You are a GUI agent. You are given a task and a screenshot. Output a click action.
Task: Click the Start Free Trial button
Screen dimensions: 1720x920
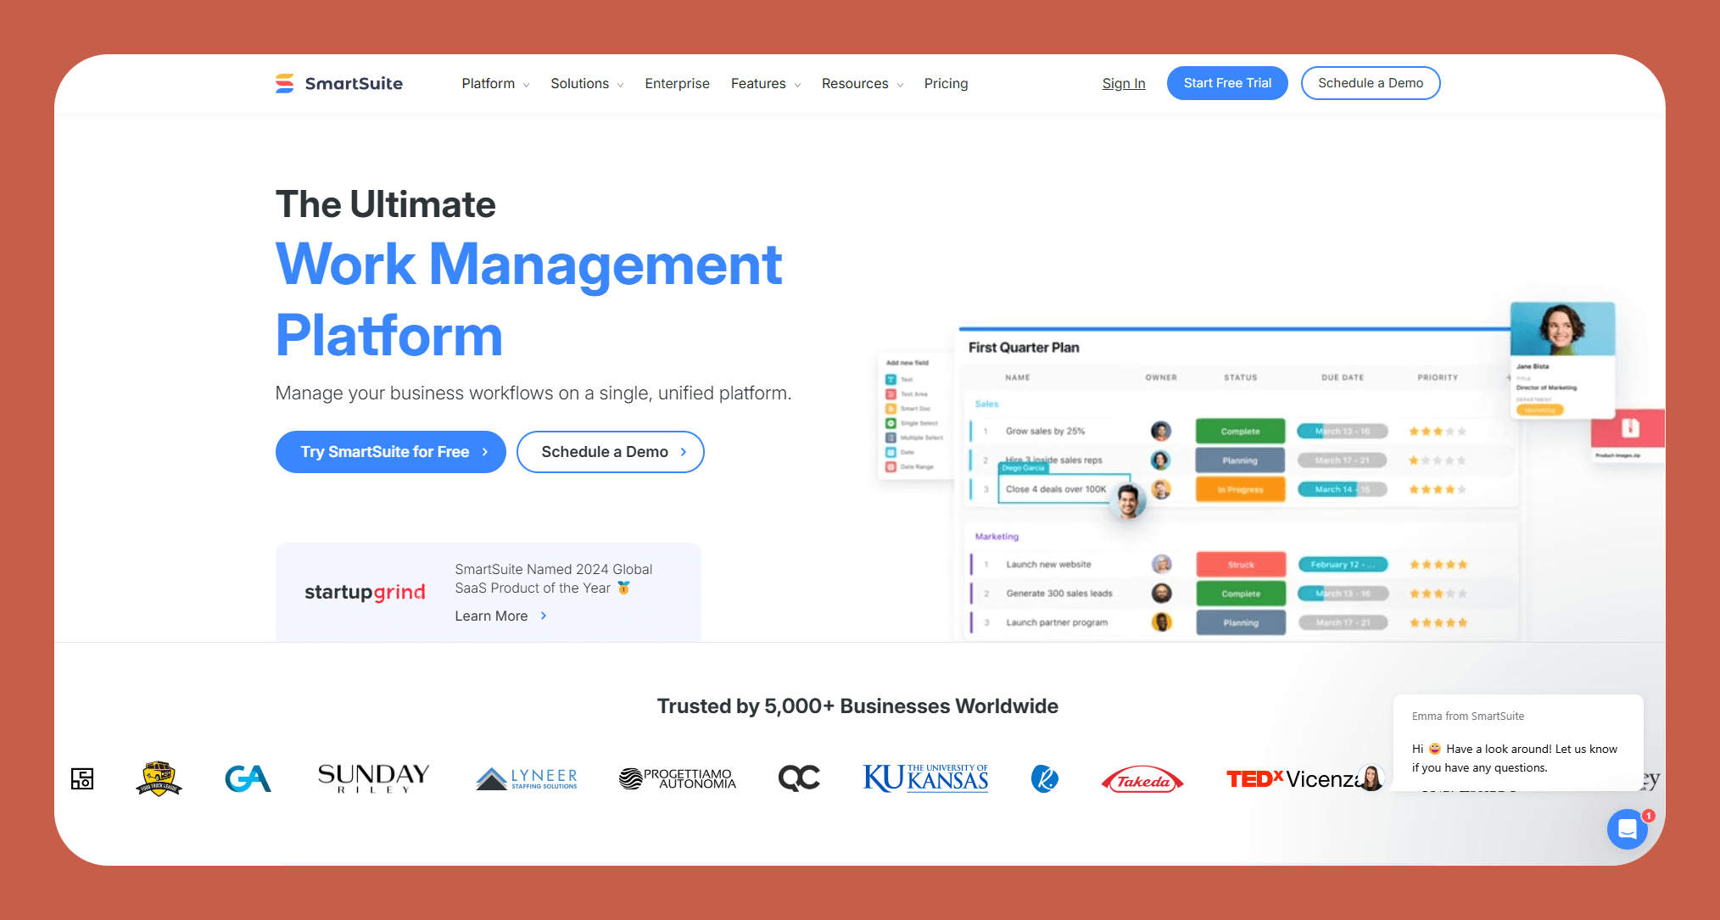[1227, 83]
